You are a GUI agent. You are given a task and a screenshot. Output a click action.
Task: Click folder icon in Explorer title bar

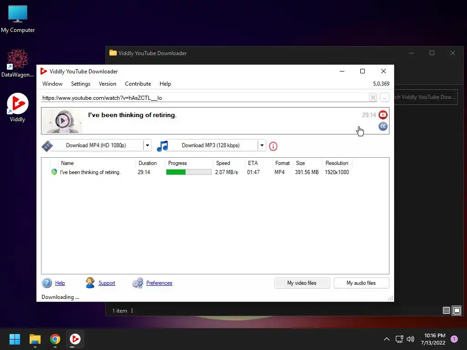[113, 53]
